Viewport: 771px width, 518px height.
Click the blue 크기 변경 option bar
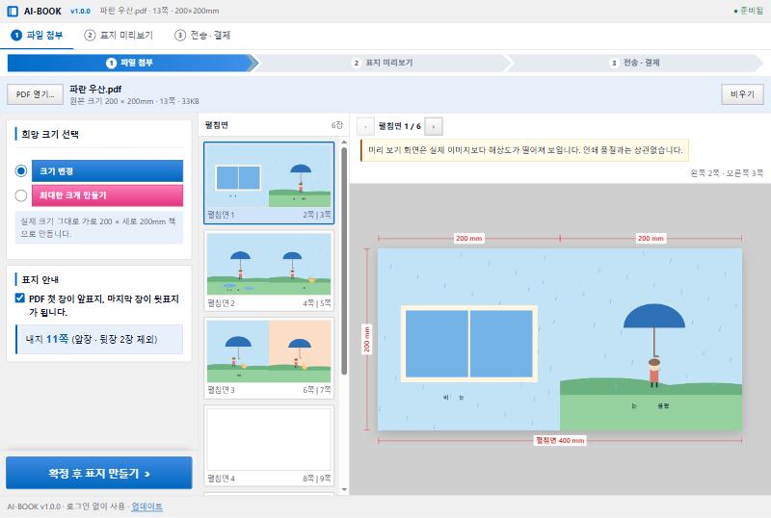coord(107,171)
